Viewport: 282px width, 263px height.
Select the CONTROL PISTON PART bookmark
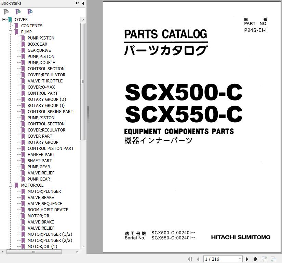tap(51, 149)
